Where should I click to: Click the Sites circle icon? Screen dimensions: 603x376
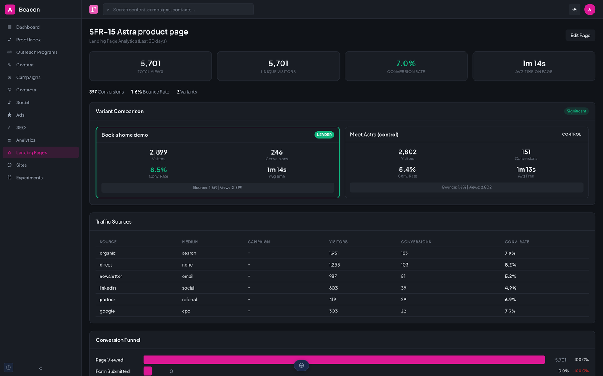pyautogui.click(x=9, y=165)
